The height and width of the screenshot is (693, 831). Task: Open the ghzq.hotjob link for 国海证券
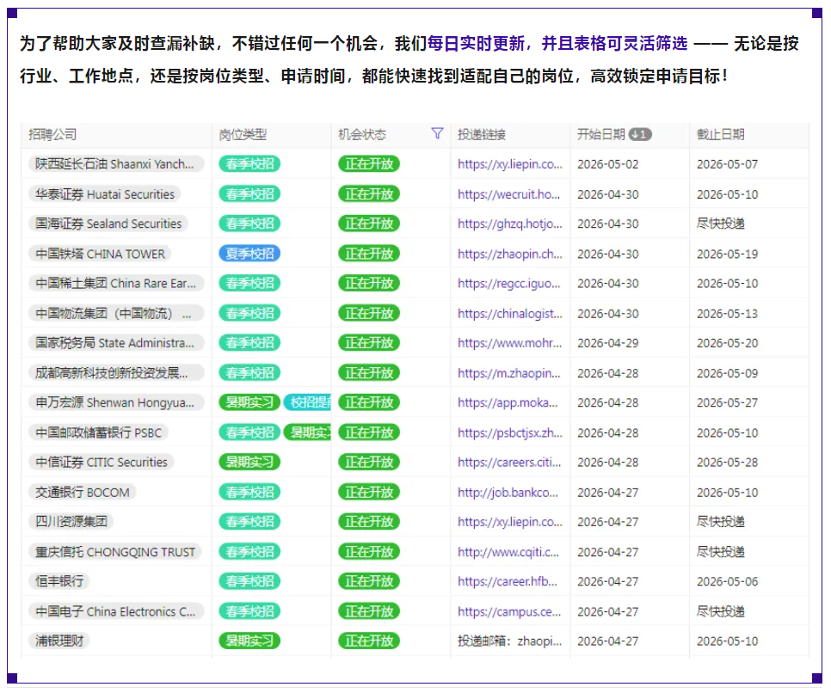(510, 224)
